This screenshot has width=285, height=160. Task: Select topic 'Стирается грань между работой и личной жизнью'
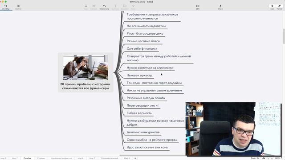click(x=159, y=58)
